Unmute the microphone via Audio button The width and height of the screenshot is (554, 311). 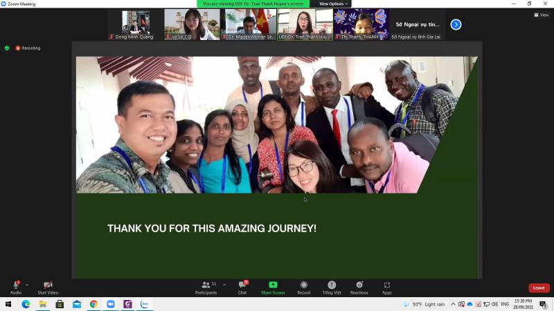(15, 287)
